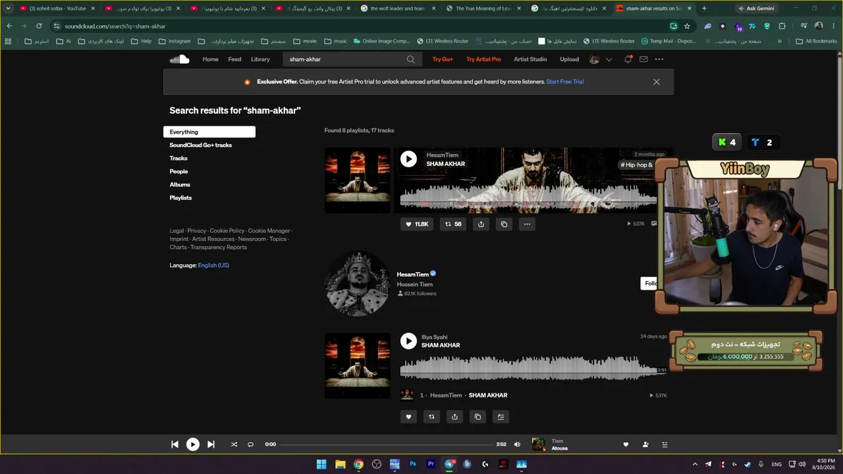Open the three-dot settings menu in header
The height and width of the screenshot is (474, 843).
tap(659, 59)
